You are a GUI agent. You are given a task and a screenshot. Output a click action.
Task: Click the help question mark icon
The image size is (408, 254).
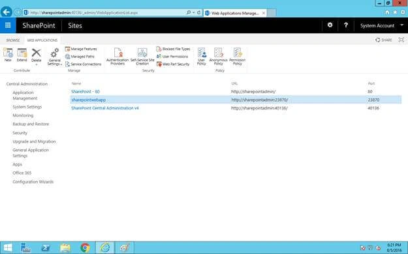tap(346, 25)
